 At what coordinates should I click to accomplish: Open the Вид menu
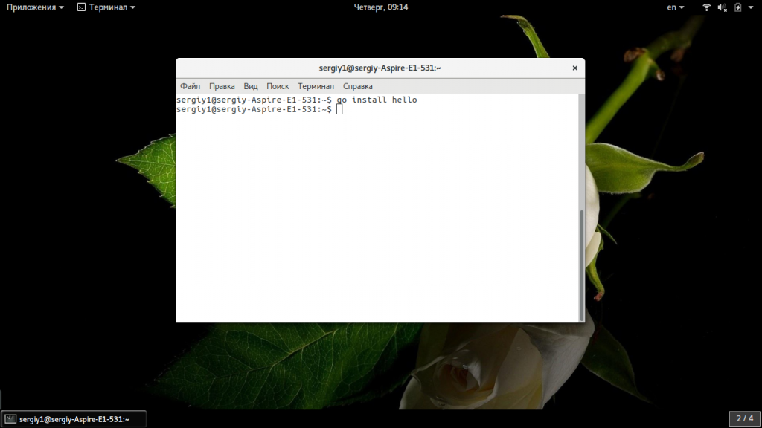(250, 86)
